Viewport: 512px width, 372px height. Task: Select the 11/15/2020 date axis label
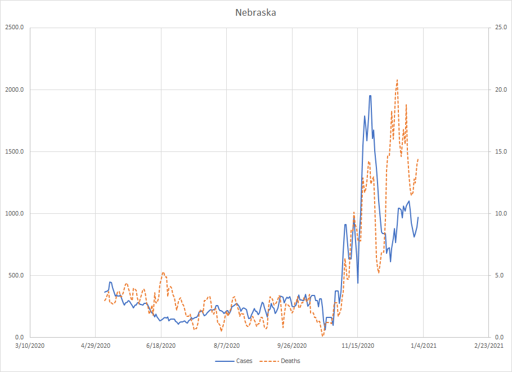pyautogui.click(x=358, y=346)
